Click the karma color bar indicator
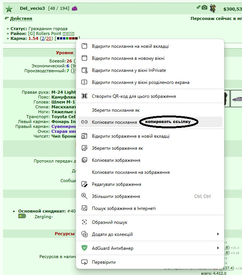The height and width of the screenshot is (275, 242). [67, 38]
